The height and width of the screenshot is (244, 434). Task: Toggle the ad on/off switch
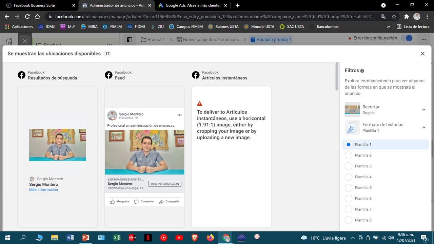[x=407, y=38]
